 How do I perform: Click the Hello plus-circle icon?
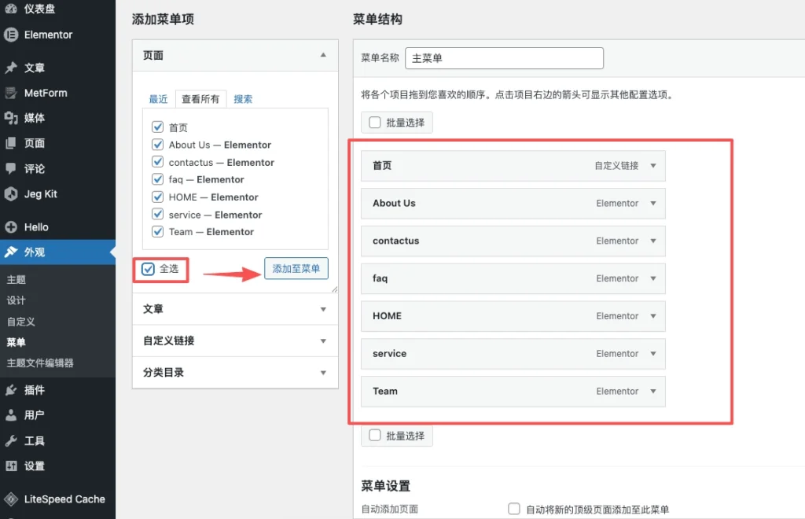pyautogui.click(x=11, y=227)
